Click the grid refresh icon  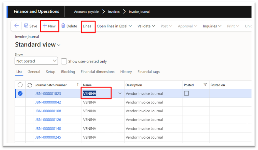(30, 85)
